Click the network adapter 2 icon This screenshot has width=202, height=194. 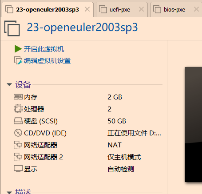pyautogui.click(x=18, y=157)
